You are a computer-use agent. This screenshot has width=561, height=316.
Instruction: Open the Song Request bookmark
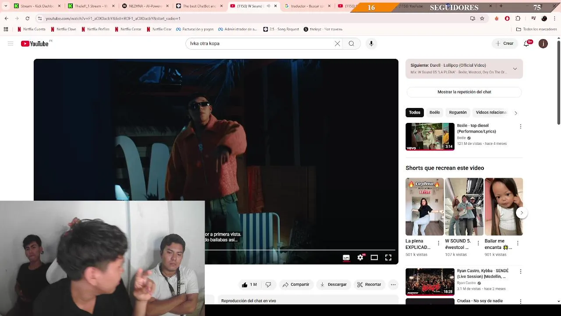(x=281, y=29)
